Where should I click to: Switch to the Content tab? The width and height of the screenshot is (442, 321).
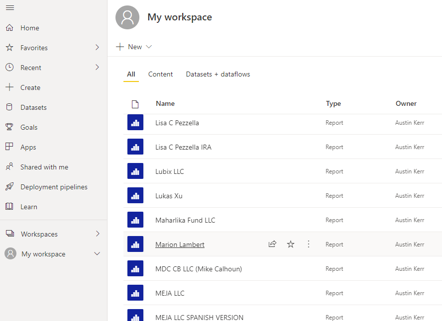coord(160,74)
